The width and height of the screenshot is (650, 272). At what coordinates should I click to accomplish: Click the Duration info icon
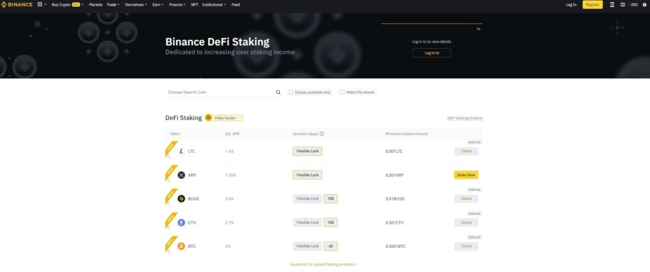pyautogui.click(x=322, y=134)
